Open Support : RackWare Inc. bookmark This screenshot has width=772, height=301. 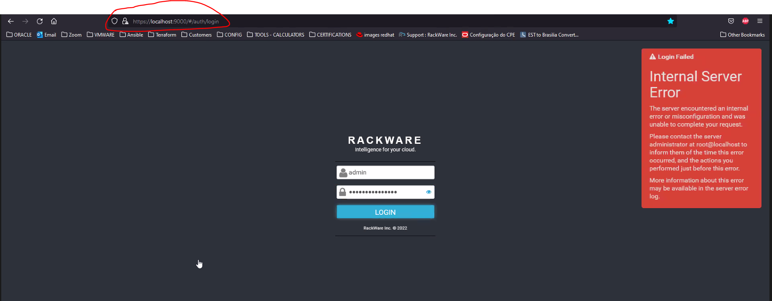coord(428,35)
